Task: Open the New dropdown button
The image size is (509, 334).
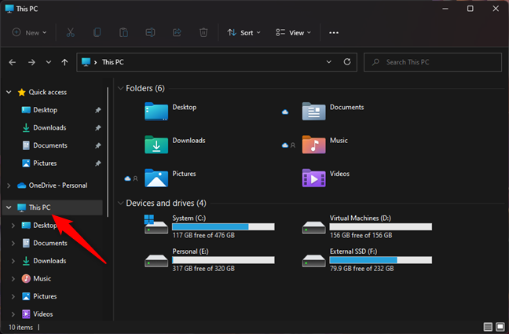Action: click(30, 32)
